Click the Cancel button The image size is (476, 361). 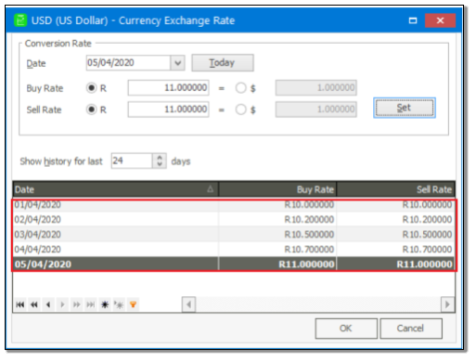coord(411,329)
